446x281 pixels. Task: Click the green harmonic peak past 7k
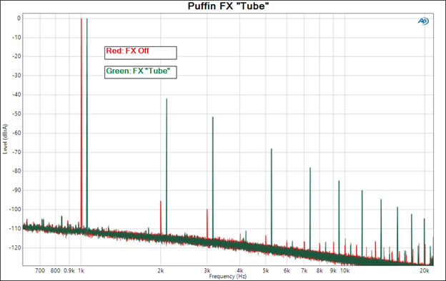310,209
